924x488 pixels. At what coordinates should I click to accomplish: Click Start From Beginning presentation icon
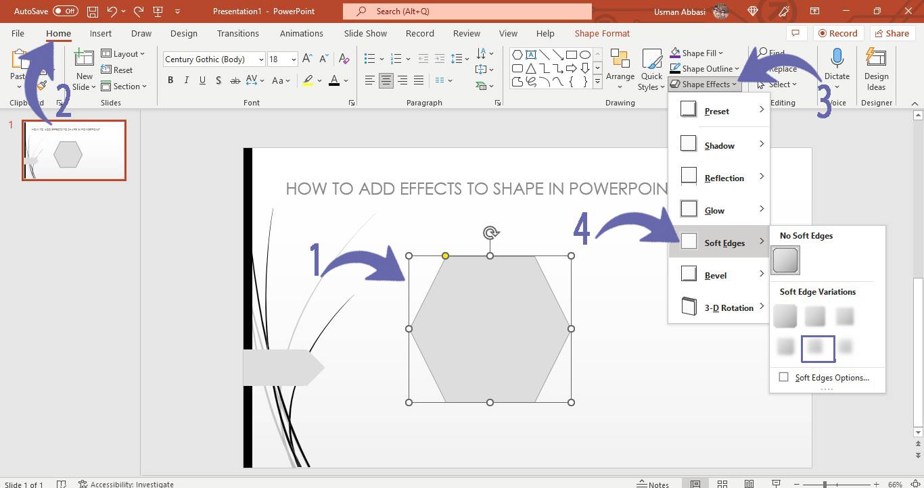tap(158, 11)
